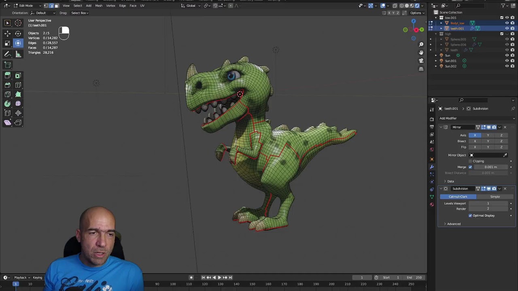The width and height of the screenshot is (518, 291).
Task: Select the Edge Slide tool
Action: coord(7,113)
